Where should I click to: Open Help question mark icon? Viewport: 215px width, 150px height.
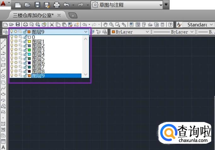[170, 25]
